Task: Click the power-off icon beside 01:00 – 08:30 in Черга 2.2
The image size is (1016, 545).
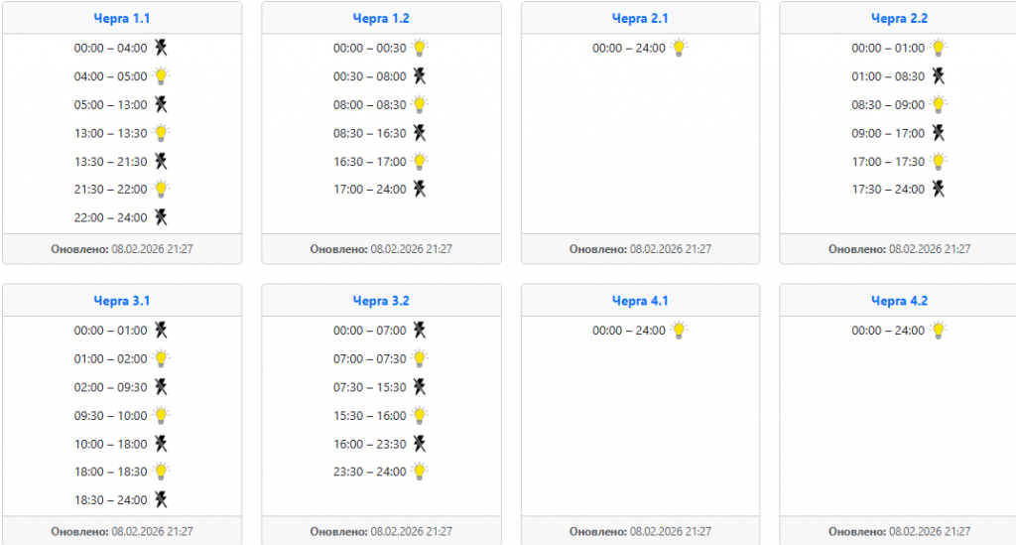Action: (x=938, y=76)
